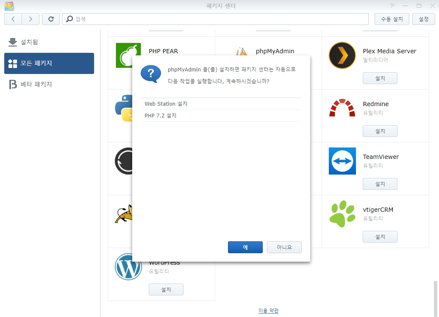Click the blue question mark dialog icon
Image resolution: width=439 pixels, height=317 pixels.
pyautogui.click(x=150, y=74)
